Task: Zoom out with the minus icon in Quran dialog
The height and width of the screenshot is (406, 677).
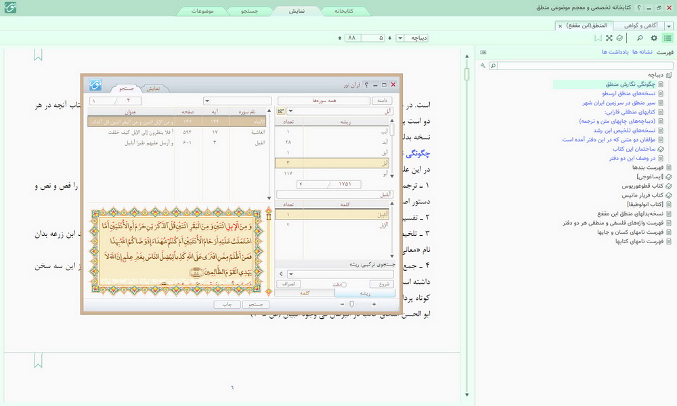Action: click(342, 304)
